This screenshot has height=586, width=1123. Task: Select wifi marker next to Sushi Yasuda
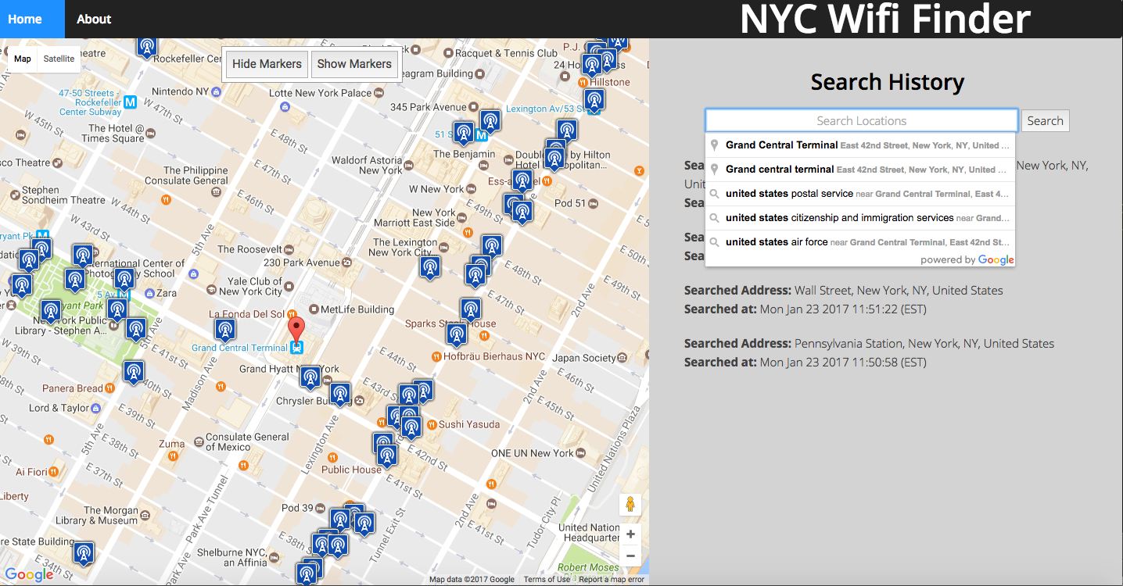tap(411, 427)
